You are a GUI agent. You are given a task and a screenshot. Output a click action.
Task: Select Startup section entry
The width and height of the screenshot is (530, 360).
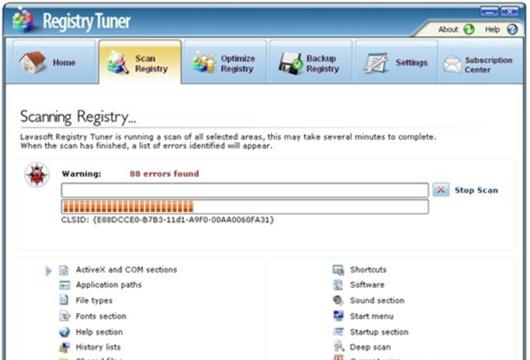(x=379, y=332)
